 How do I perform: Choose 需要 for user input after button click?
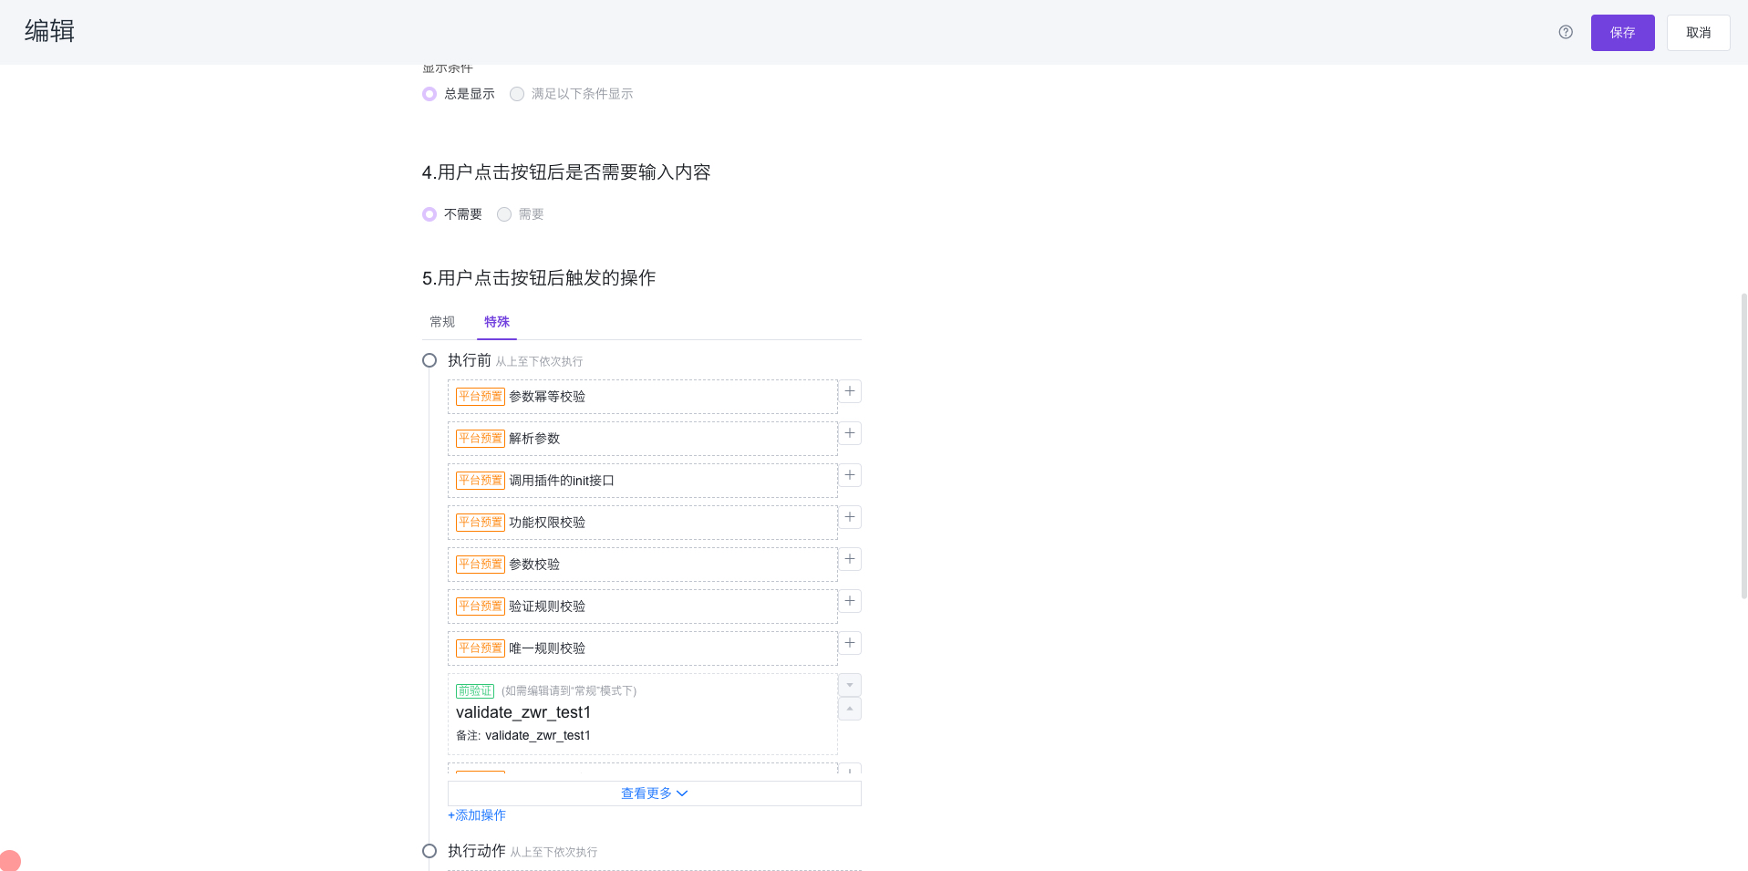click(504, 213)
